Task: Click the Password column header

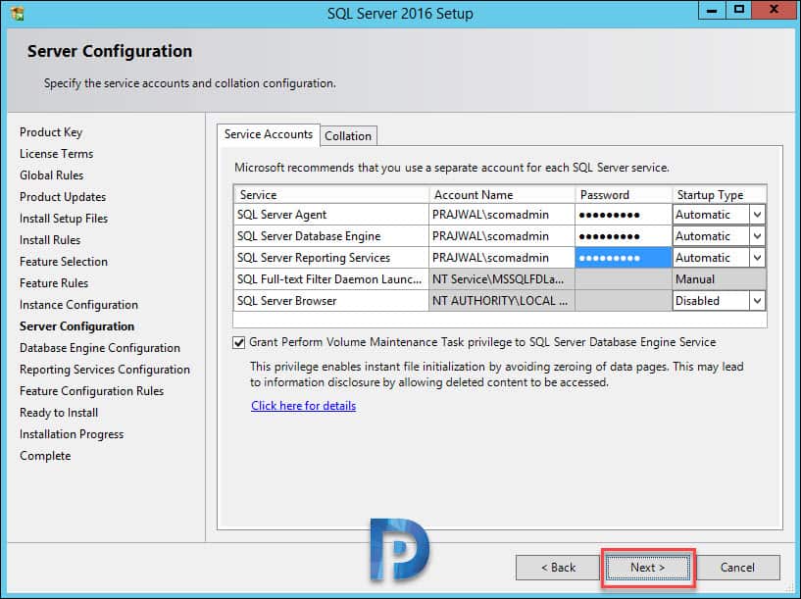Action: coord(624,195)
